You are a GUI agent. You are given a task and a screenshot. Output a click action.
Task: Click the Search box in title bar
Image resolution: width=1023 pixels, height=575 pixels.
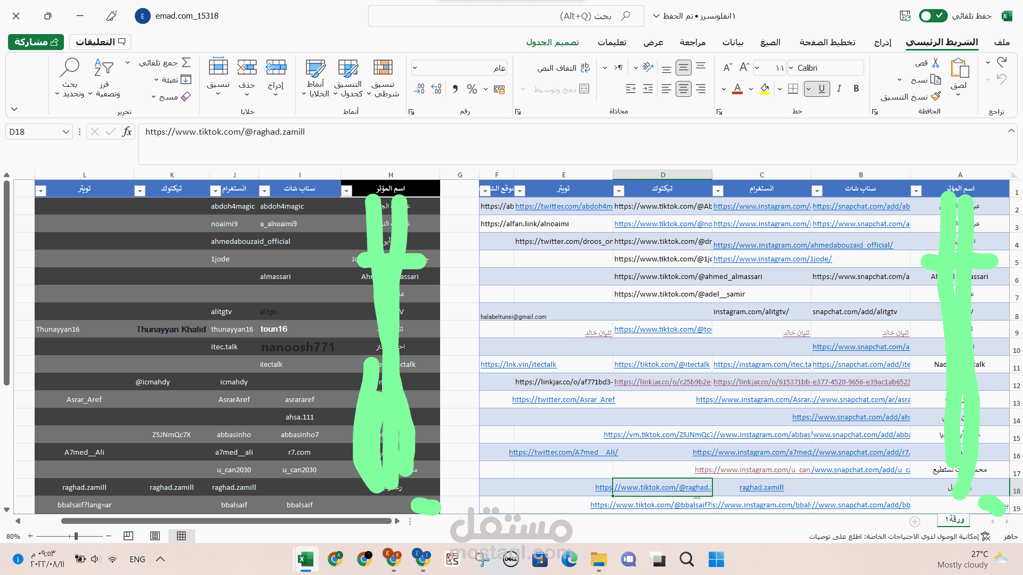(506, 16)
